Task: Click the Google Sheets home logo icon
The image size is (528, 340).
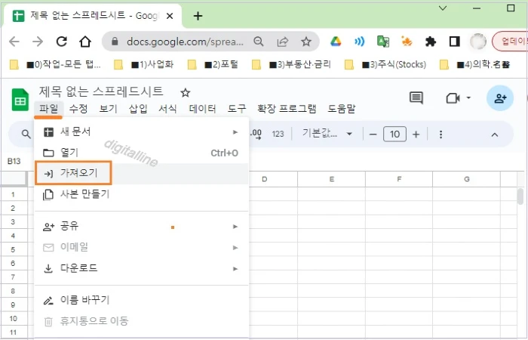Action: (x=20, y=100)
